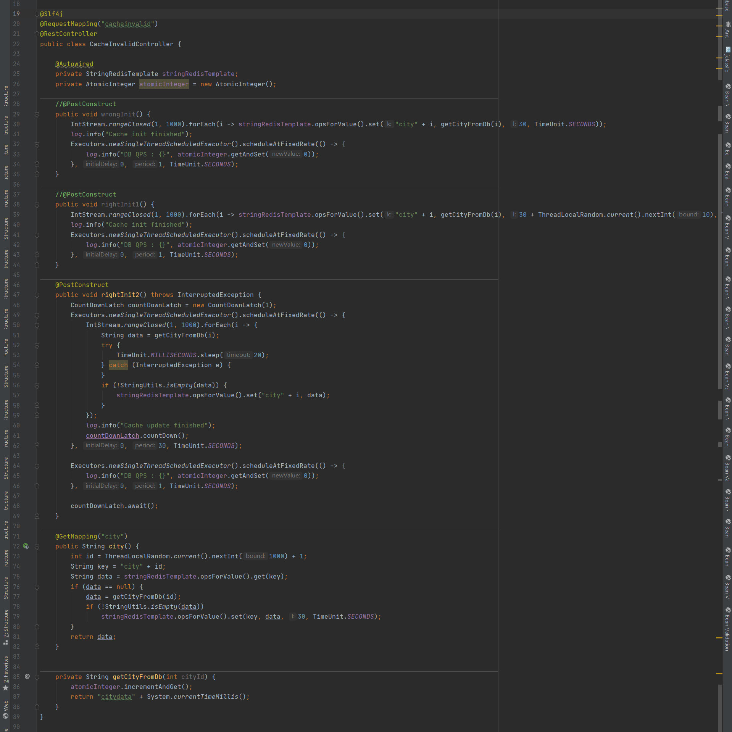Click the getCityFromDb declaration on line 85
Viewport: 732px width, 732px height.
click(137, 677)
